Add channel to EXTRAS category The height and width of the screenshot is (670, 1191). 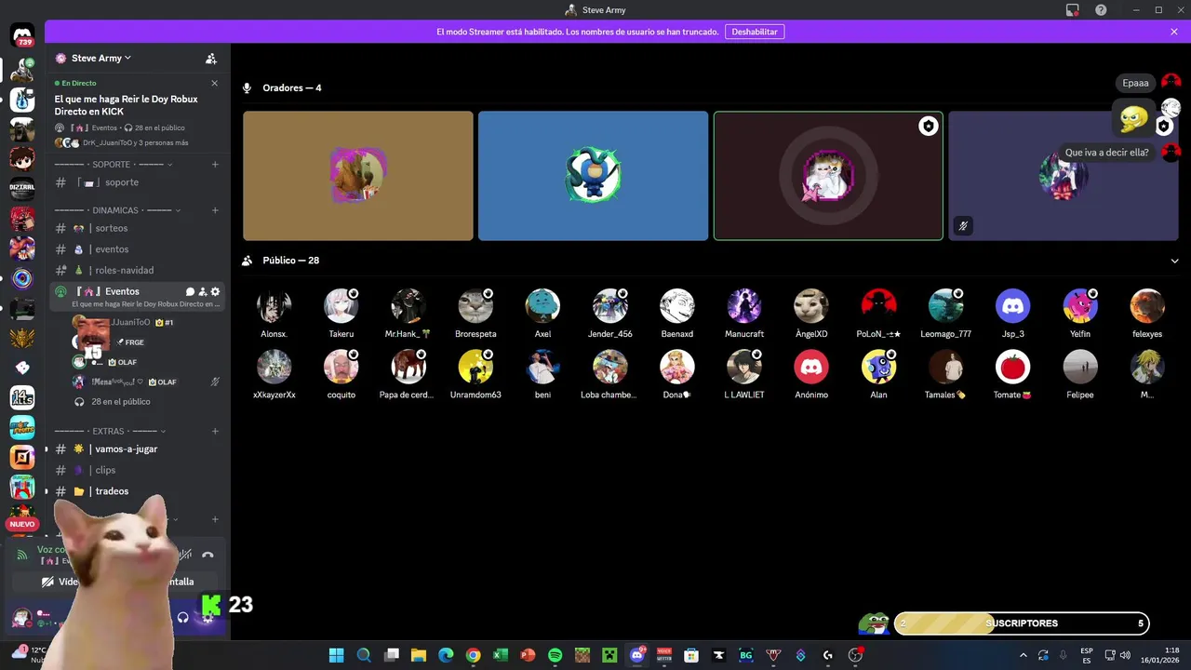coord(215,432)
